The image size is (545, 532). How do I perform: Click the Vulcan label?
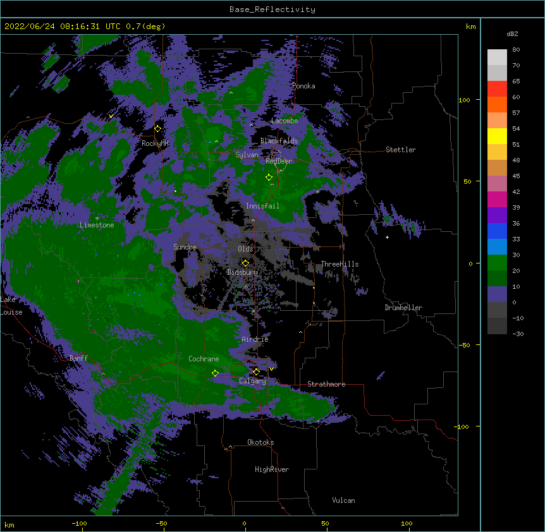[x=343, y=500]
